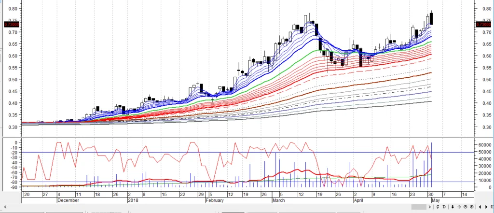The image size is (494, 213).
Task: Click '-80' on the oscillator axis
Action: click(x=14, y=182)
